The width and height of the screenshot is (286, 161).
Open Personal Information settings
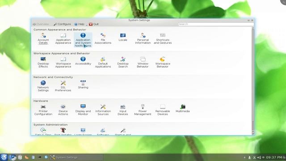coord(143,39)
